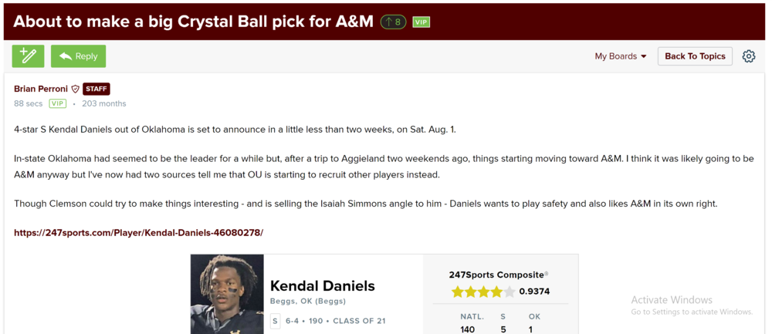The height and width of the screenshot is (334, 772).
Task: Click the Kendal Daniels player photo
Action: (x=227, y=294)
